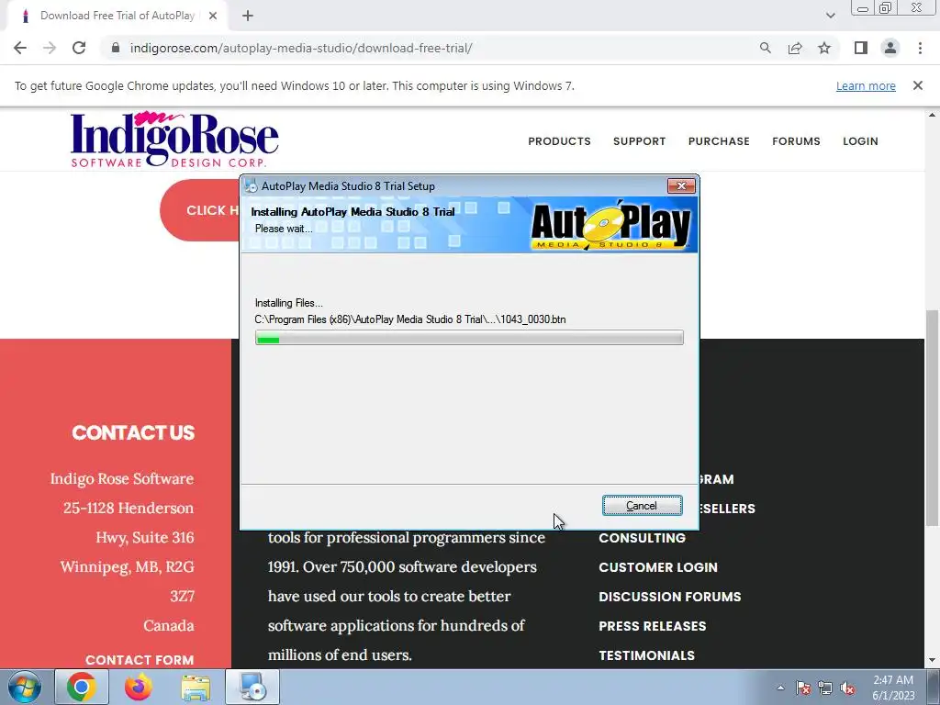940x705 pixels.
Task: Open PRESS RELEASES footer link
Action: (653, 626)
